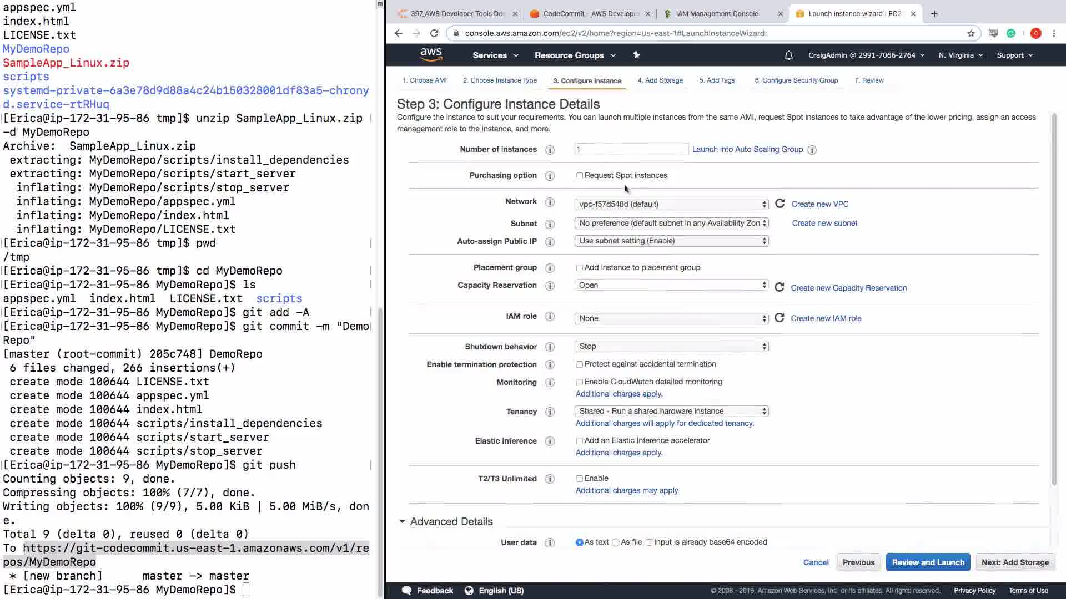Open the IAM role dropdown
Image resolution: width=1066 pixels, height=599 pixels.
pos(671,318)
